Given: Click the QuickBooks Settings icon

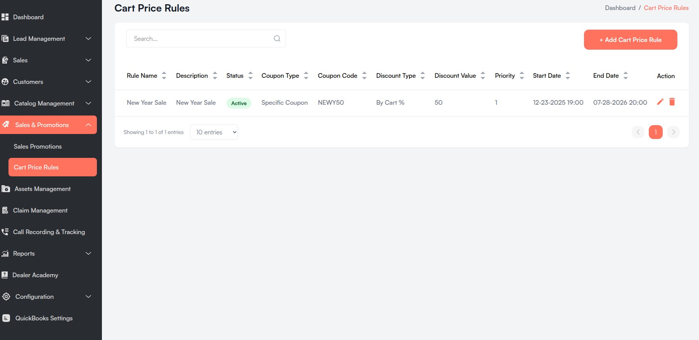Looking at the screenshot, I should (x=6, y=318).
